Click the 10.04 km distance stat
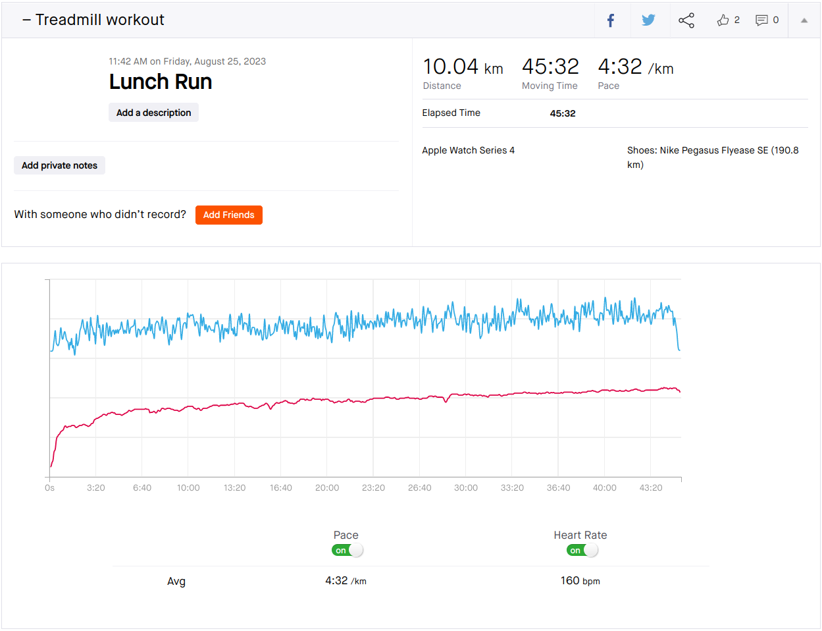The image size is (822, 631). click(462, 67)
